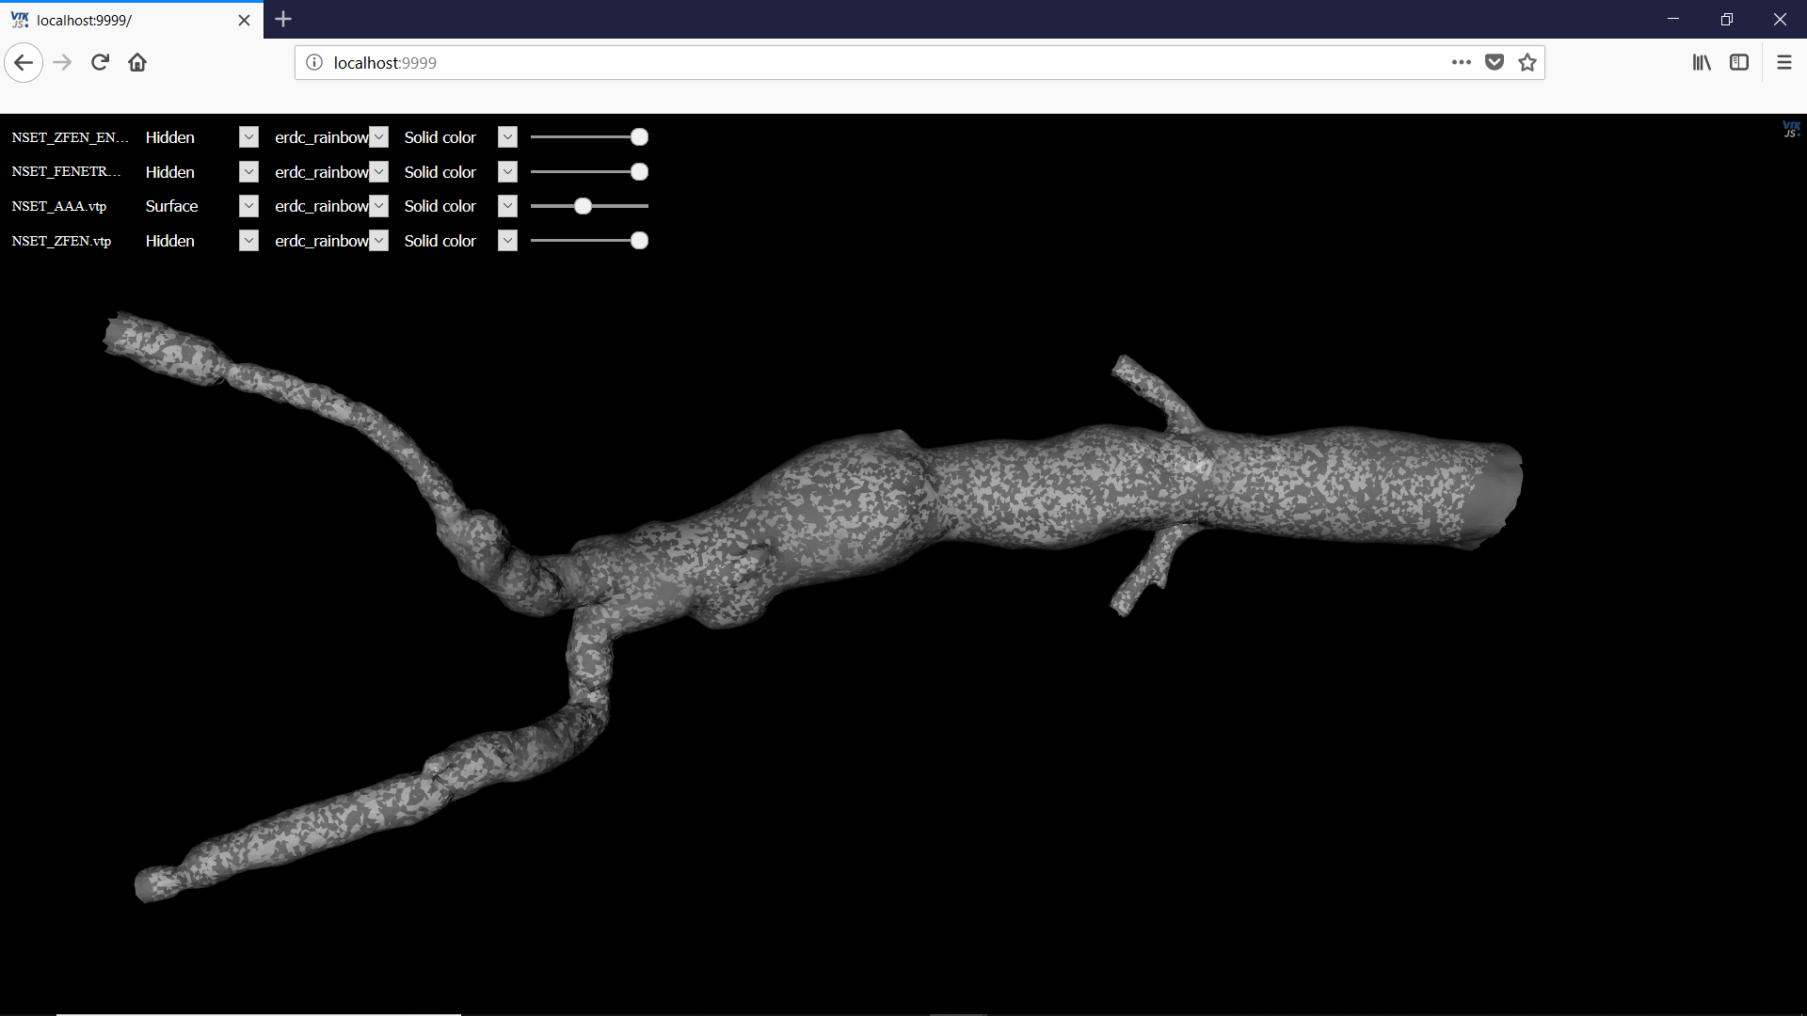Viewport: 1807px width, 1016px height.
Task: Navigate back using the back arrow
Action: click(x=24, y=62)
